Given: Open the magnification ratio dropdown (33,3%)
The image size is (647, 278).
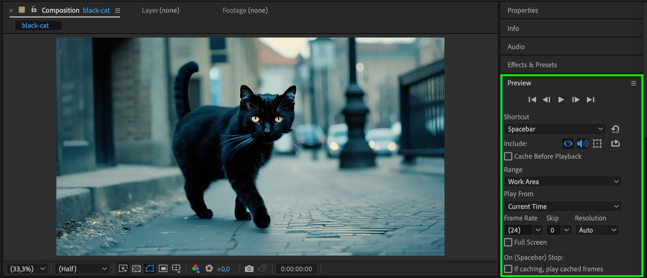Looking at the screenshot, I should (27, 269).
